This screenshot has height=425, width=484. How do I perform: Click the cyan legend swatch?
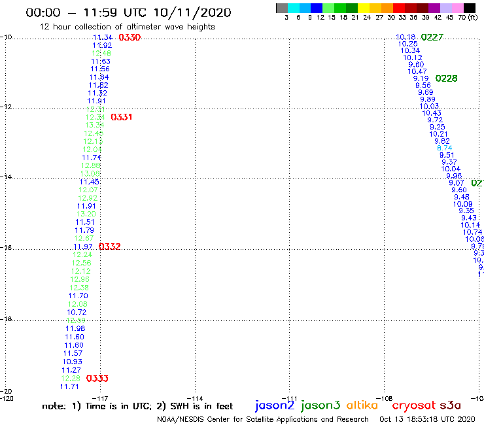tap(294, 8)
